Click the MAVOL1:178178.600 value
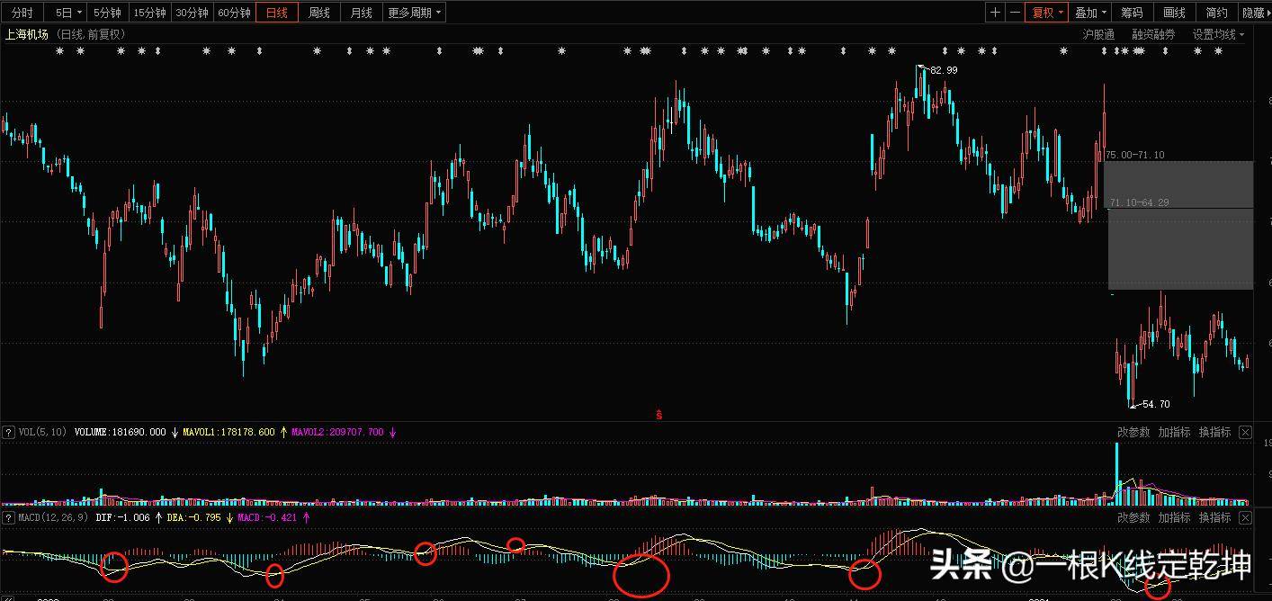 [228, 432]
